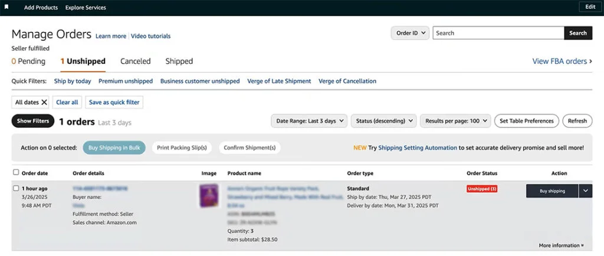604x256 pixels.
Task: Click the Clear all filters button
Action: 67,103
